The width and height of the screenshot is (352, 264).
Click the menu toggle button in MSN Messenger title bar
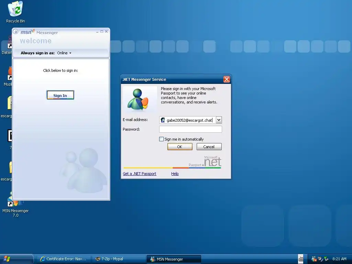15,32
